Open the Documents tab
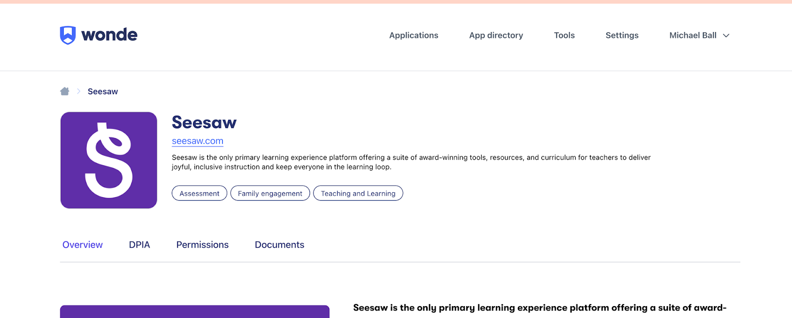The width and height of the screenshot is (792, 318). tap(279, 245)
